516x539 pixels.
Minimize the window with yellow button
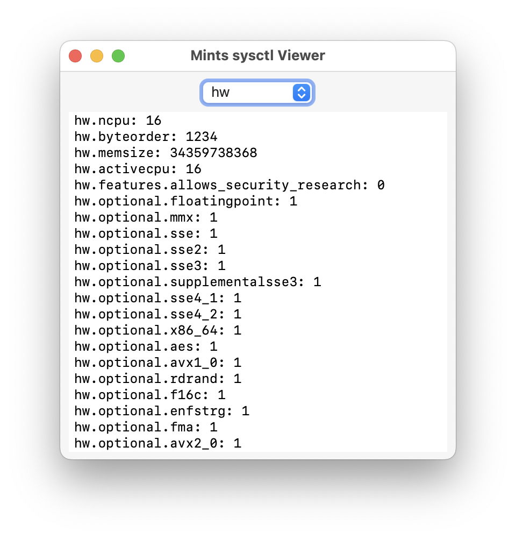click(97, 56)
